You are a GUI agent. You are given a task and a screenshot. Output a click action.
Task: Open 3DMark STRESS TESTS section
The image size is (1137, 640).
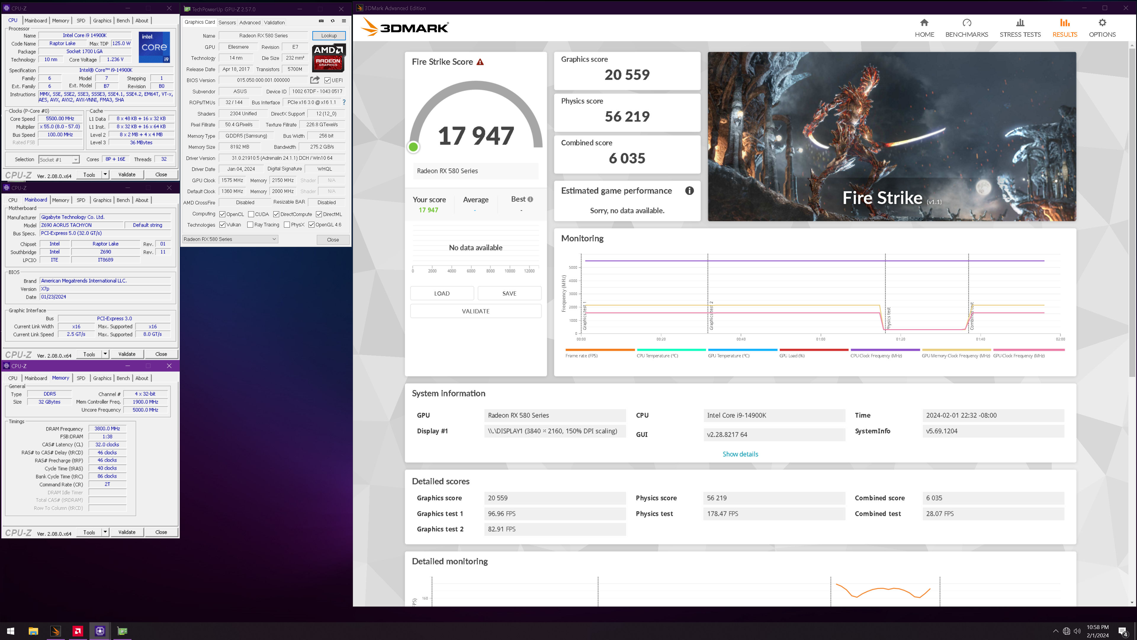pyautogui.click(x=1020, y=28)
